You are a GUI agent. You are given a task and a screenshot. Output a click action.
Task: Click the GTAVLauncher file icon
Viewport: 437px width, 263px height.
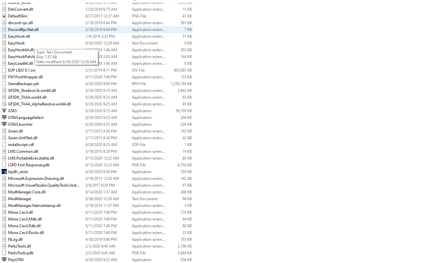tap(4, 124)
